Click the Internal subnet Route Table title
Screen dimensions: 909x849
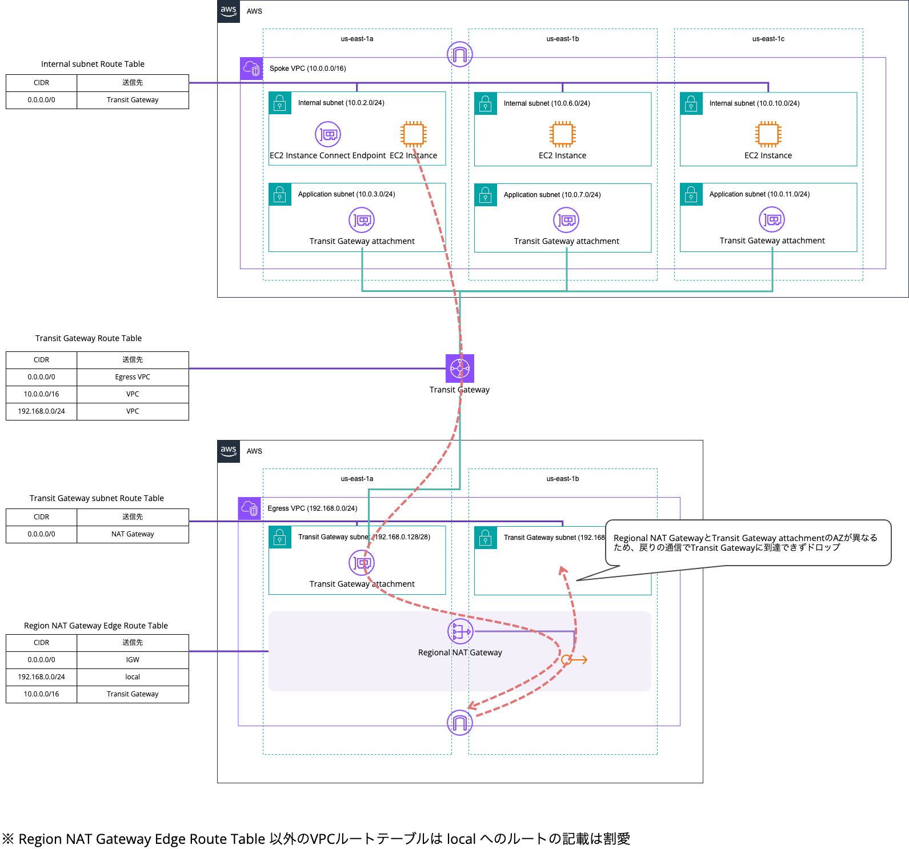click(x=93, y=64)
